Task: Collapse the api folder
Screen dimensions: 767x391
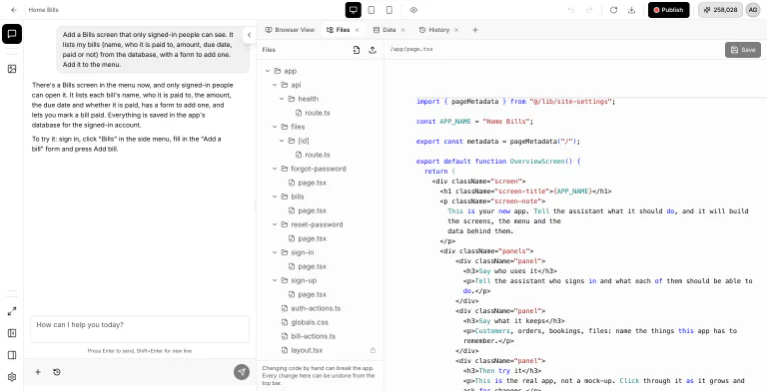Action: (275, 85)
